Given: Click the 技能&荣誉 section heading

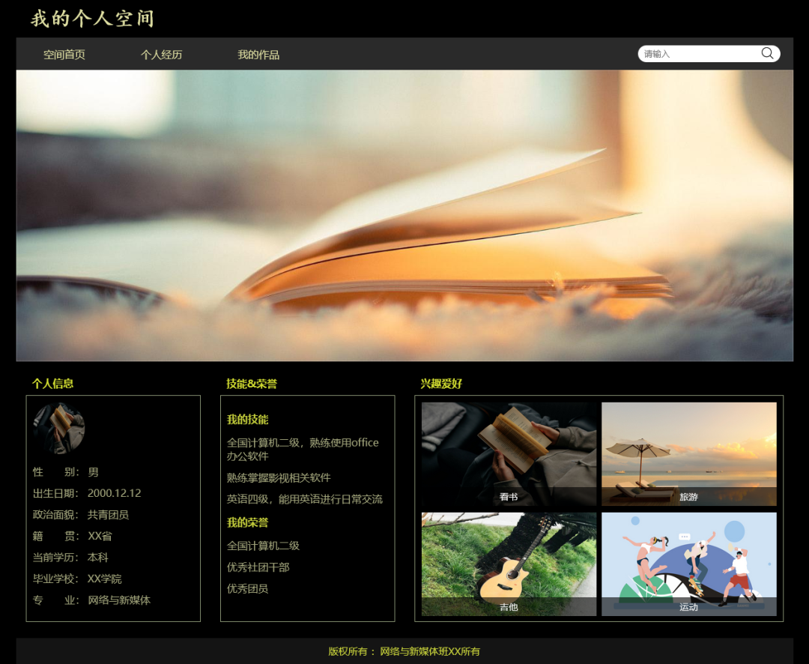Looking at the screenshot, I should 252,384.
